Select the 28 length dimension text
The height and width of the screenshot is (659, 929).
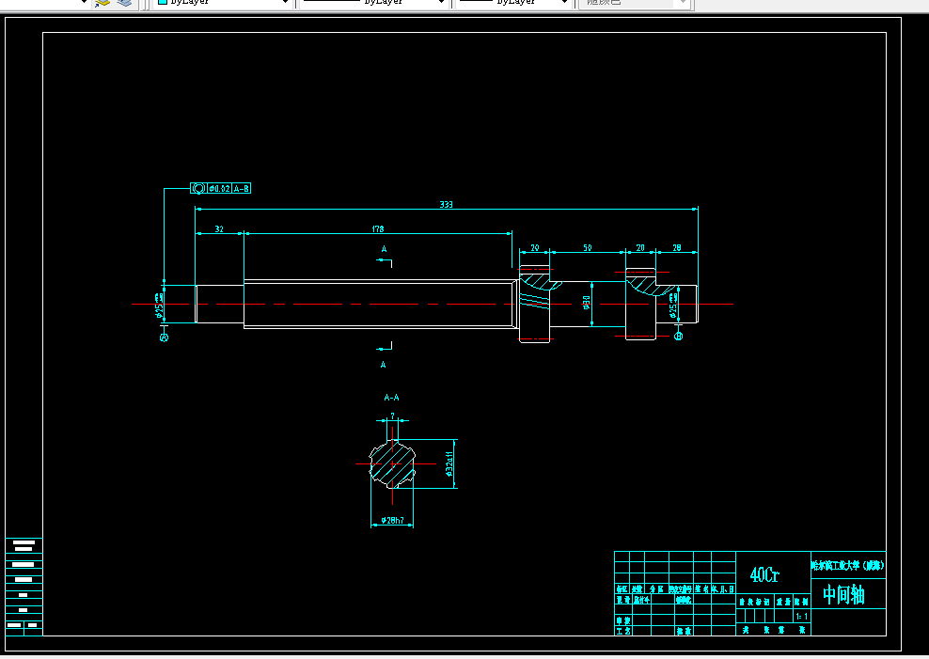[677, 247]
